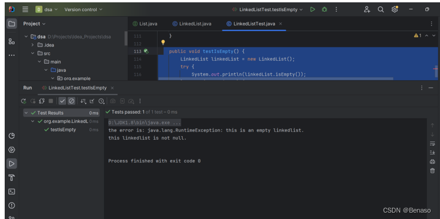Collapse the java source folder
Image resolution: width=440 pixels, height=219 pixels.
(46, 70)
